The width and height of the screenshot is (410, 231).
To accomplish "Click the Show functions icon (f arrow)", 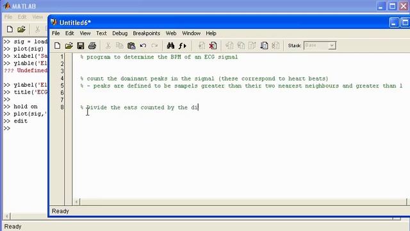I will coord(182,46).
